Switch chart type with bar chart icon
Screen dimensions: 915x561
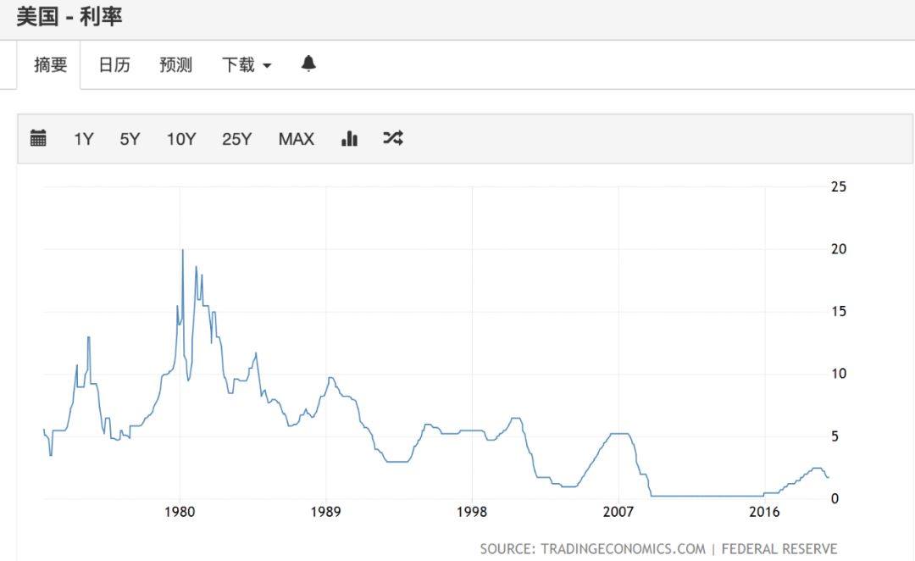click(349, 138)
